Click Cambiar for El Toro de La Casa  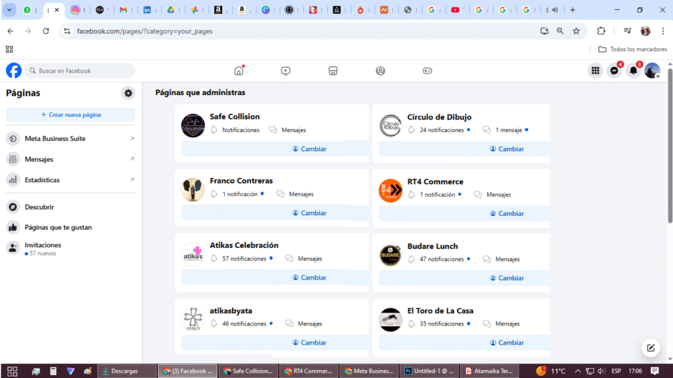tap(464, 343)
